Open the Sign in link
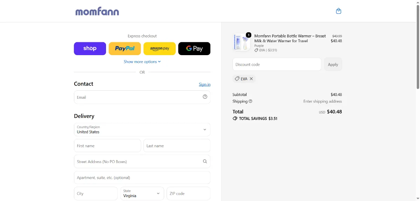Viewport: 420px width, 201px height. point(205,84)
